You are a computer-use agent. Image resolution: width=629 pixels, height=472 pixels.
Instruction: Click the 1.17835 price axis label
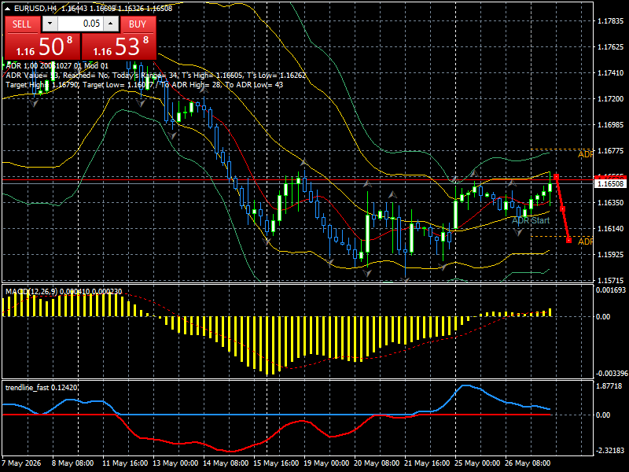(x=611, y=21)
